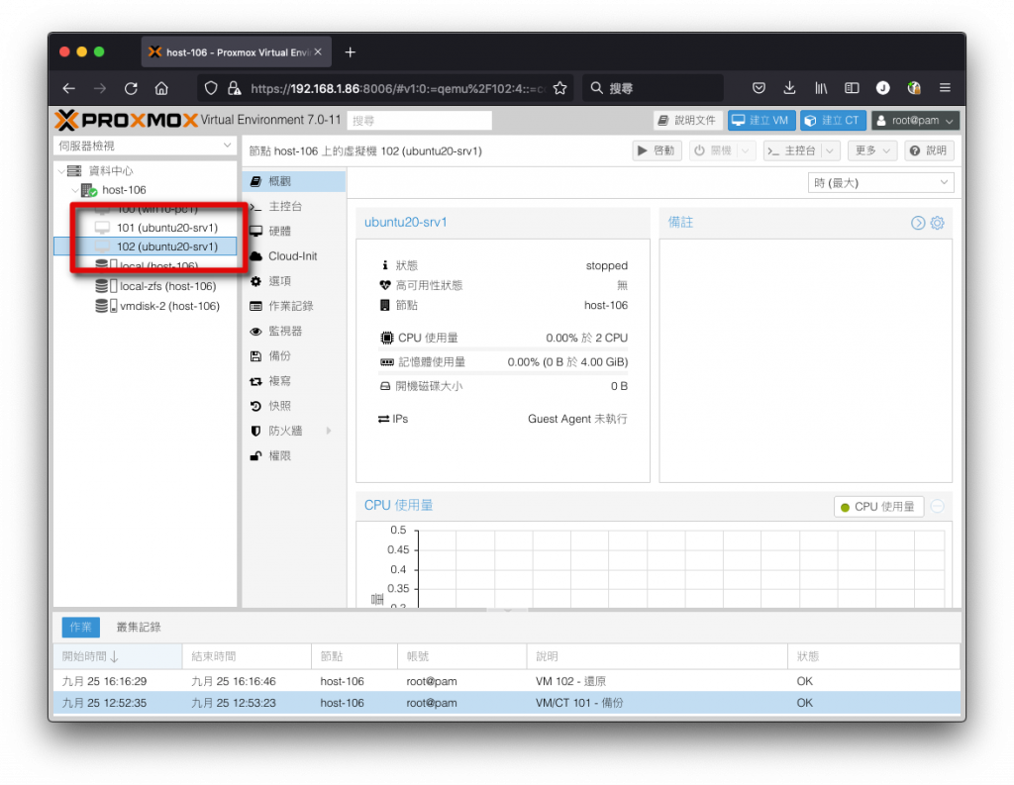Open 概觀 summary section

[x=293, y=182]
